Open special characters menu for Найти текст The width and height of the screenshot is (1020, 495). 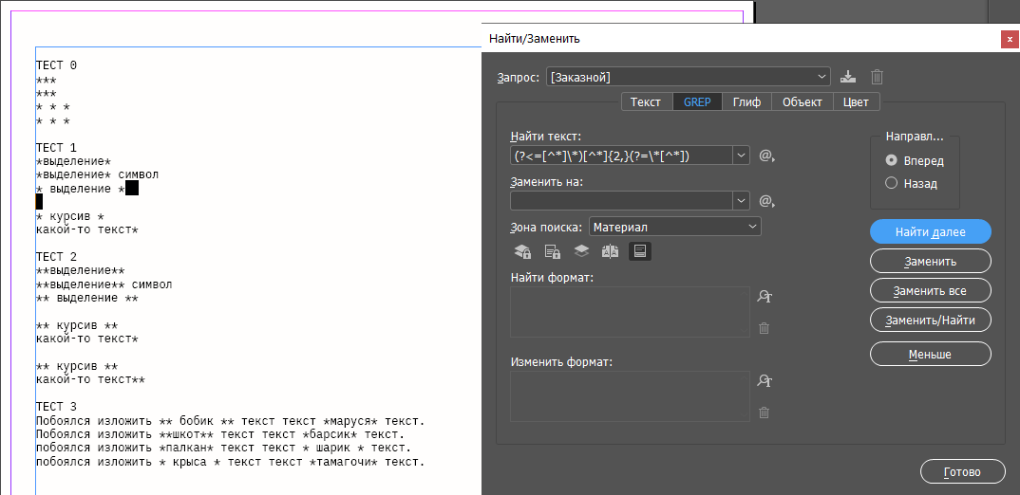point(766,156)
